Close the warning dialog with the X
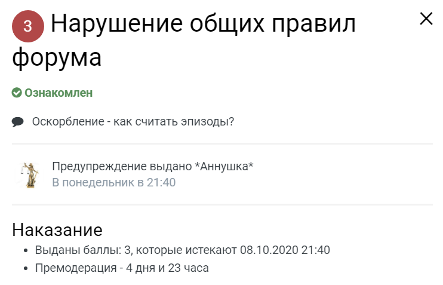This screenshot has width=443, height=285. pyautogui.click(x=426, y=19)
